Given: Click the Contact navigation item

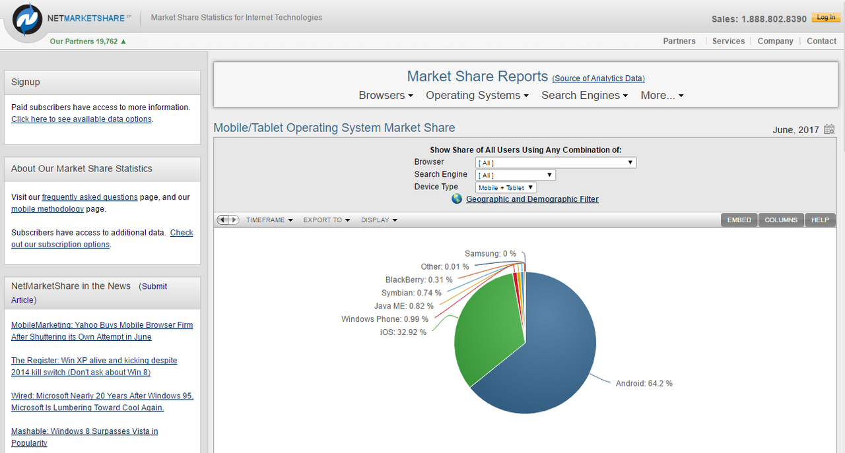Looking at the screenshot, I should [x=821, y=41].
